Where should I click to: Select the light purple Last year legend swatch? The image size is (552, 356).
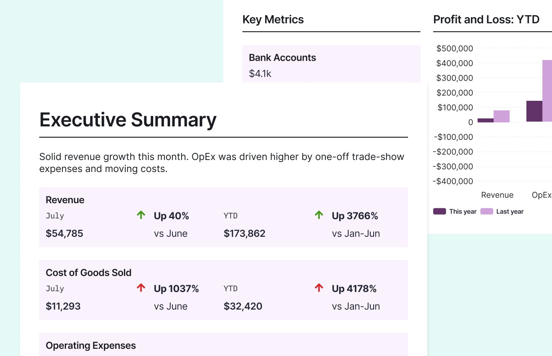point(486,211)
